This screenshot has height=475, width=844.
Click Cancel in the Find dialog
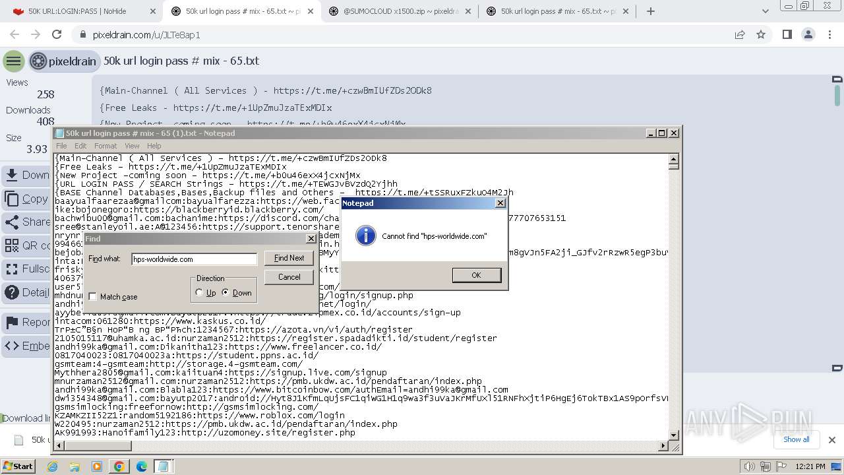pos(289,277)
